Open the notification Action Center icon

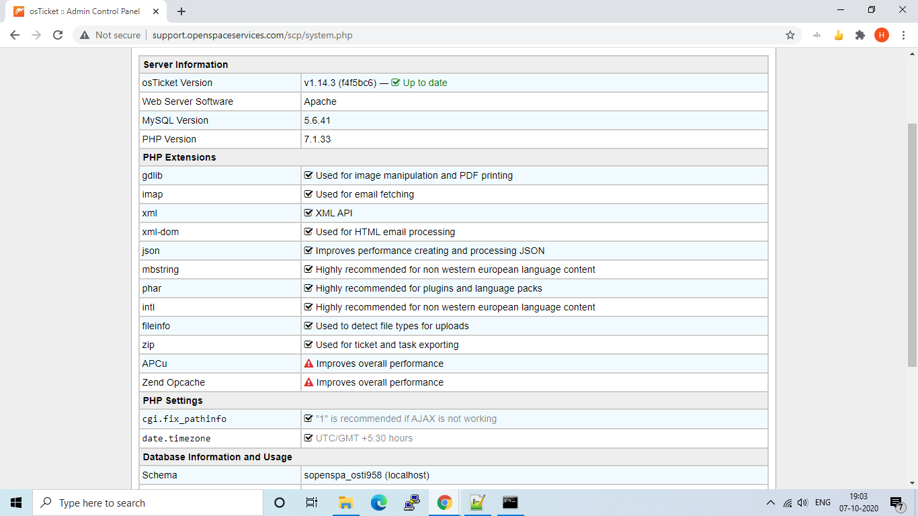pos(896,503)
